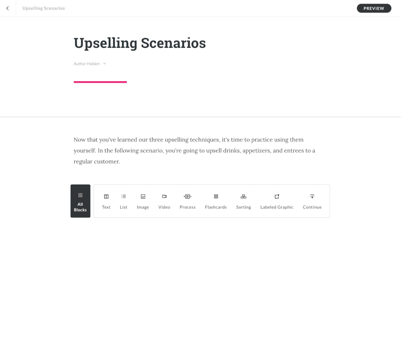Viewport: 401px width, 338px height.
Task: Add an Image block
Action: coord(143,201)
